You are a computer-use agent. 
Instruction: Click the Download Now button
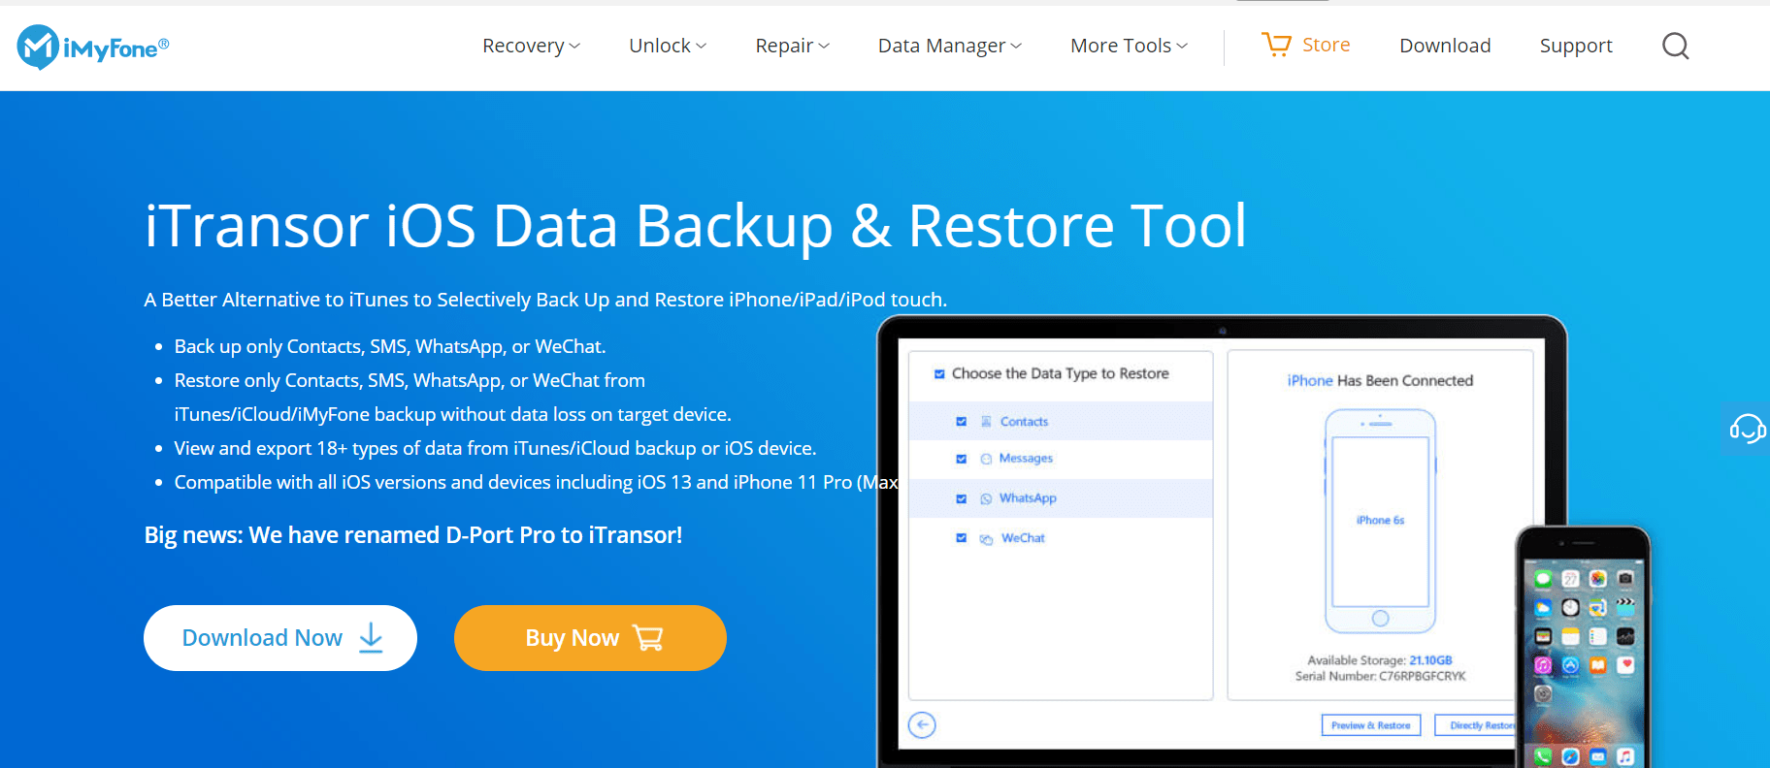pos(280,638)
